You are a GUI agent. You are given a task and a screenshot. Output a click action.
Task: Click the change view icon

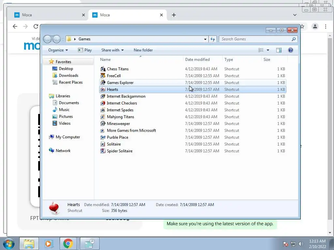[x=261, y=50]
